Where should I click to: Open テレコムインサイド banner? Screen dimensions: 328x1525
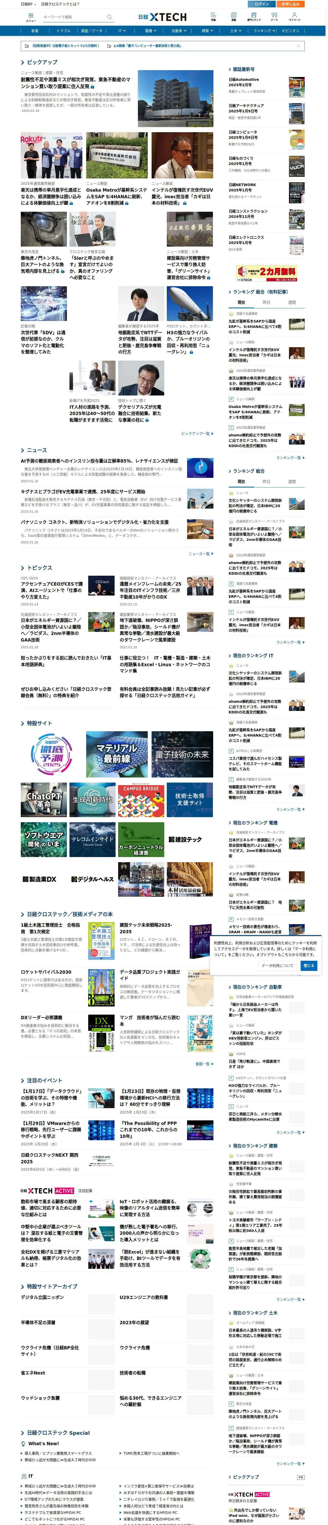[x=92, y=840]
